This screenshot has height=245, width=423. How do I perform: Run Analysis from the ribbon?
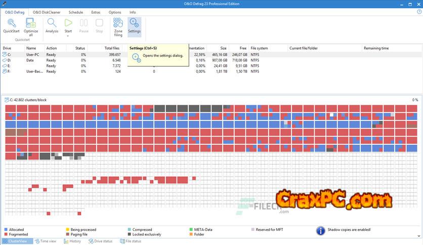[x=52, y=23]
